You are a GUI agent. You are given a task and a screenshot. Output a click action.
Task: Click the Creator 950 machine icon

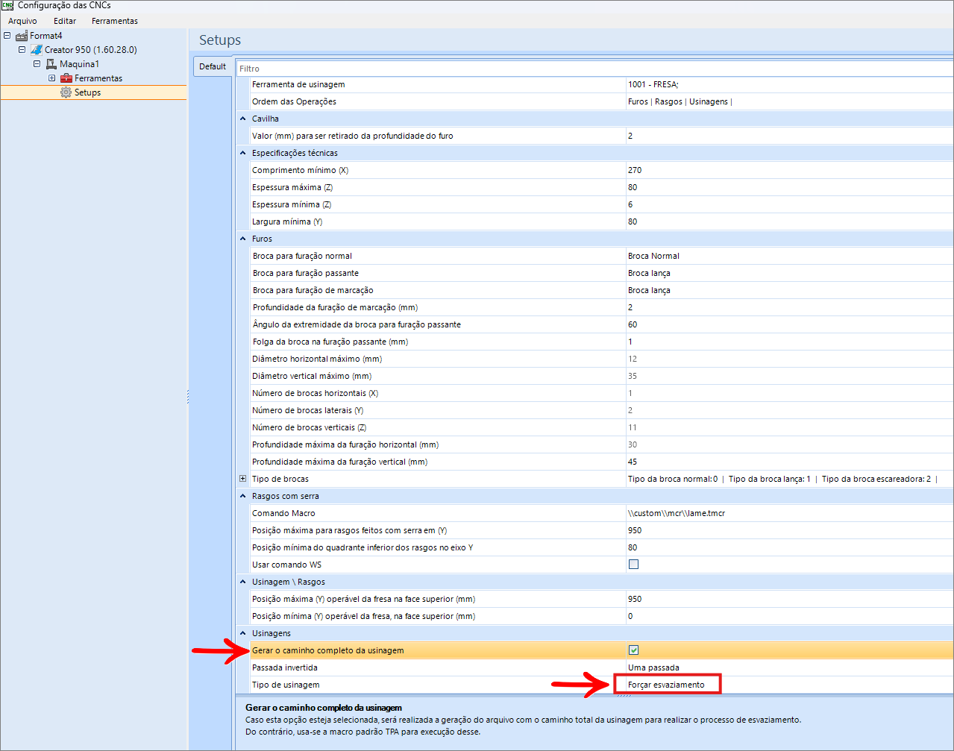[x=36, y=50]
